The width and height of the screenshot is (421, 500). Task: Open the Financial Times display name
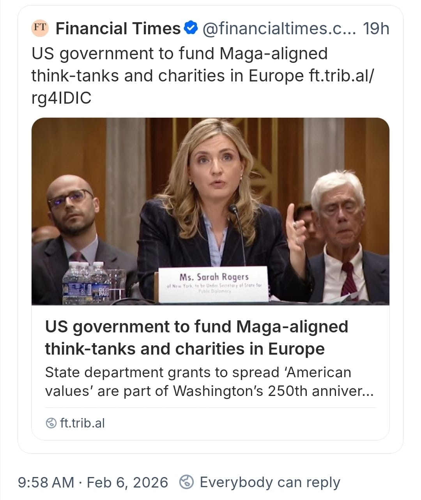tap(118, 28)
